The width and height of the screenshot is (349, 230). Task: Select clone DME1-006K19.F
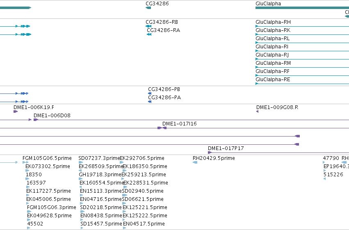click(x=34, y=107)
